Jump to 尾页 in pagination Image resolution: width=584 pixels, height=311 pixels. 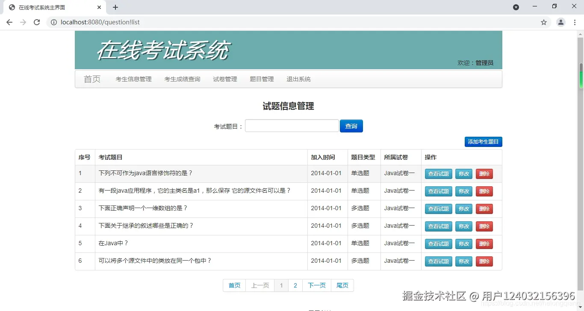click(342, 285)
